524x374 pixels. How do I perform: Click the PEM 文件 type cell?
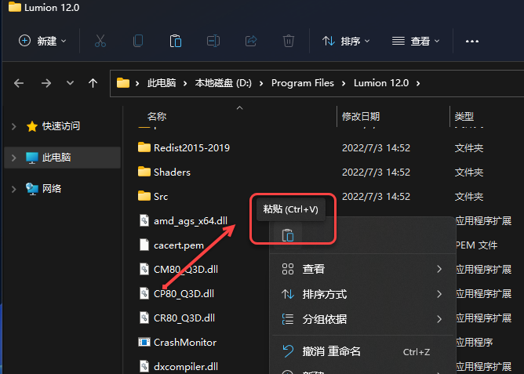477,245
